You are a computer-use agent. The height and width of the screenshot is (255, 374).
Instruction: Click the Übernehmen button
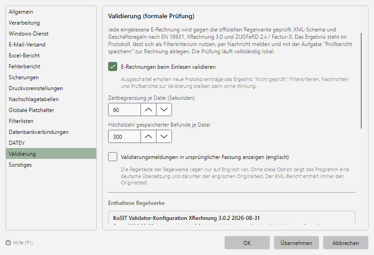(x=296, y=243)
